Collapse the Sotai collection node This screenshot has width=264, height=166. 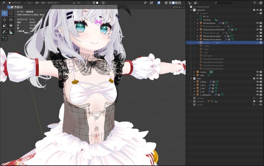191,79
